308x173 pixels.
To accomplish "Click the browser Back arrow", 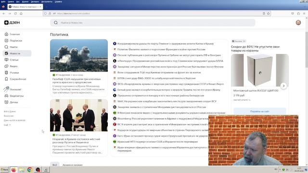I will 4,13.
